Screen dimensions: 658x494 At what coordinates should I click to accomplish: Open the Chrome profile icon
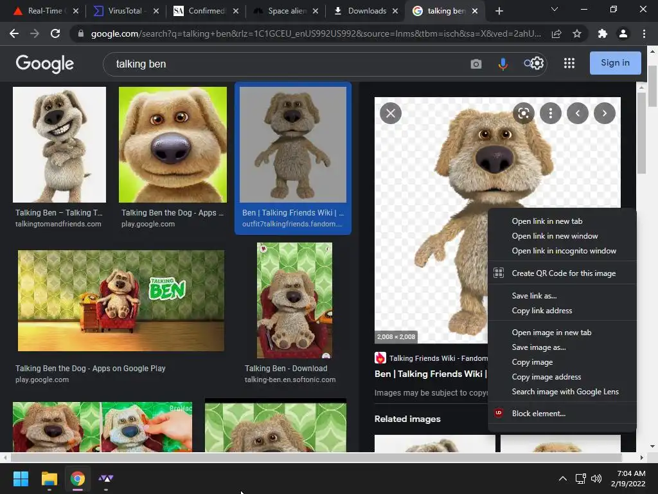click(x=623, y=33)
